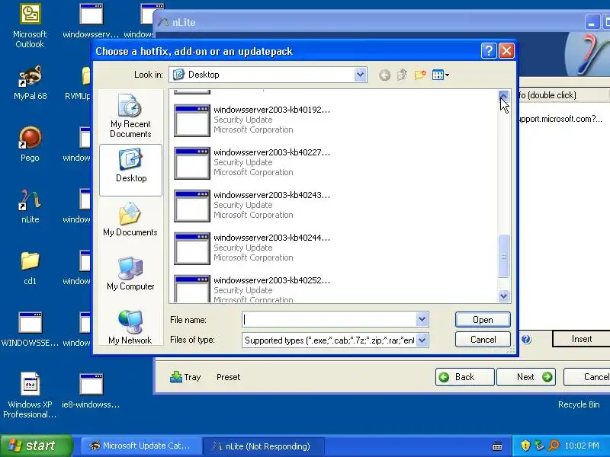Click the dialog help question mark button
The image size is (610, 457).
(x=489, y=51)
